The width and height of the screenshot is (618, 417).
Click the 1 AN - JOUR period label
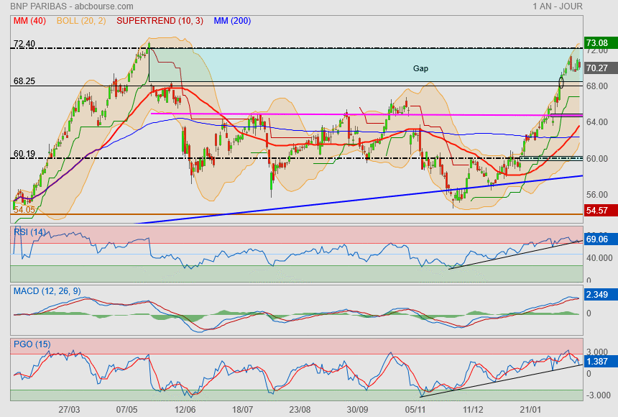pyautogui.click(x=558, y=6)
